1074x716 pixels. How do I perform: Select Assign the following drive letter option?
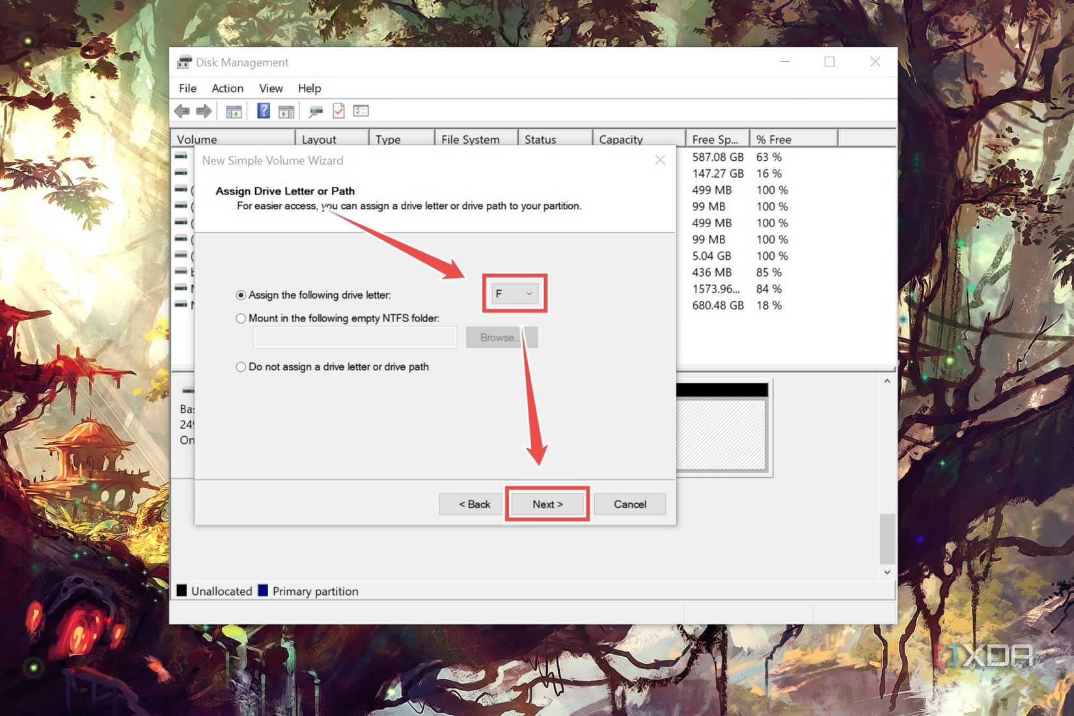[x=241, y=295]
